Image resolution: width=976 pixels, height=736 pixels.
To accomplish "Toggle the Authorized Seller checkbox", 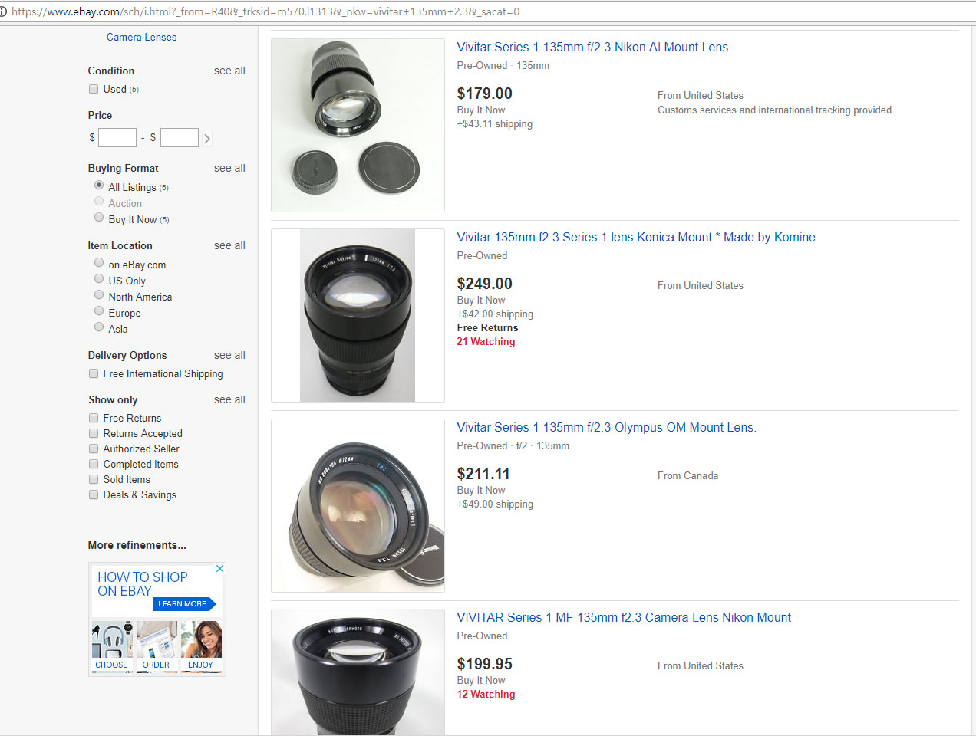I will (94, 449).
